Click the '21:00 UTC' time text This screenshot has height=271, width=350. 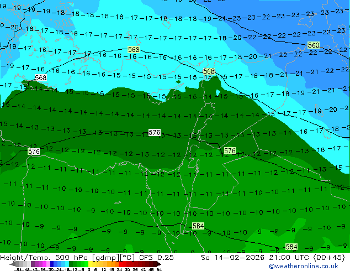(x=289, y=258)
